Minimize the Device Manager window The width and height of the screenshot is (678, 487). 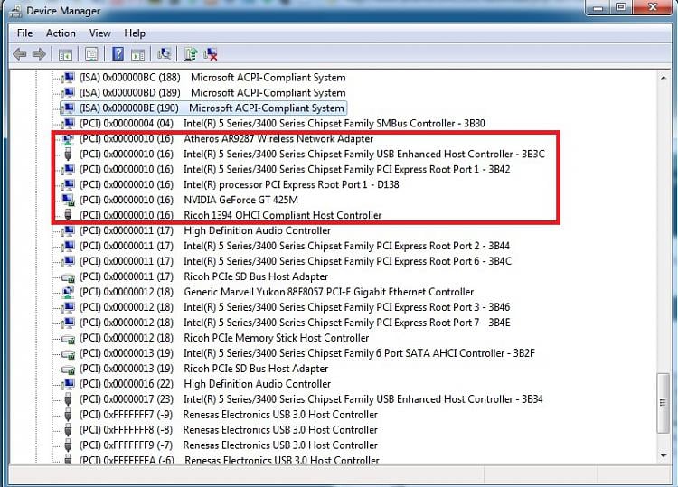pyautogui.click(x=598, y=7)
